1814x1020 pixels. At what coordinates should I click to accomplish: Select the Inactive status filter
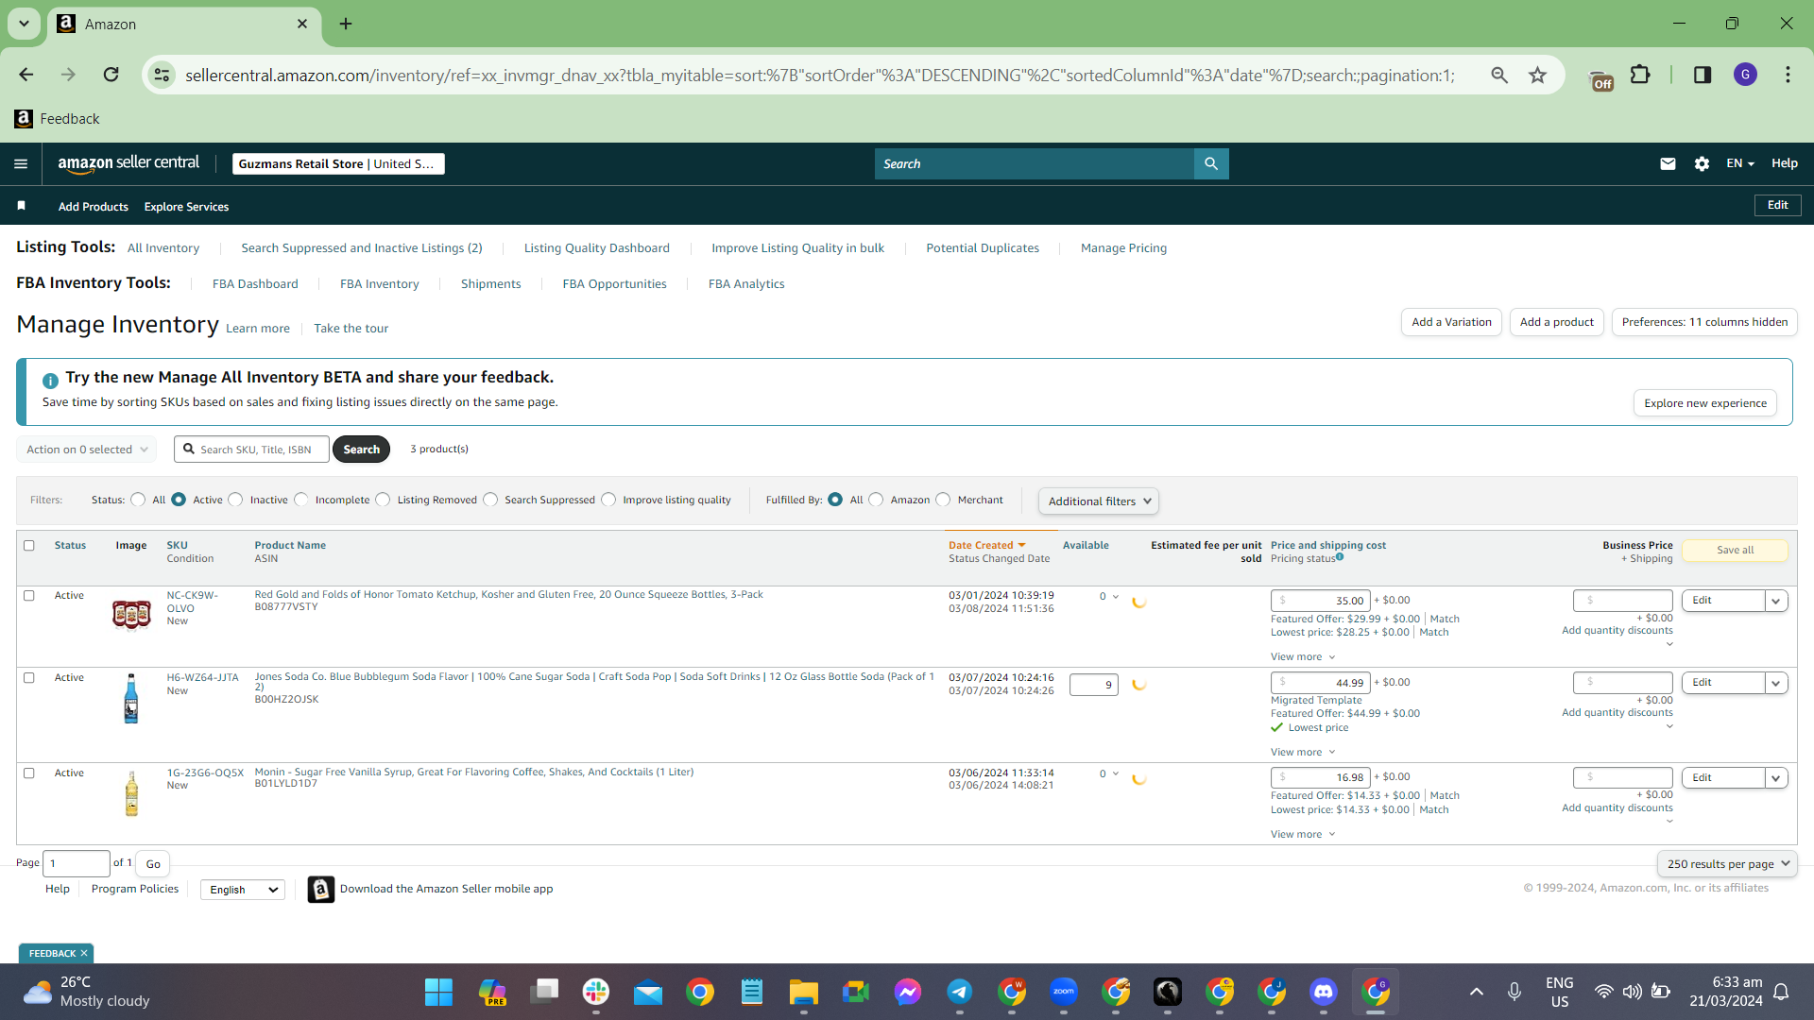pyautogui.click(x=236, y=500)
